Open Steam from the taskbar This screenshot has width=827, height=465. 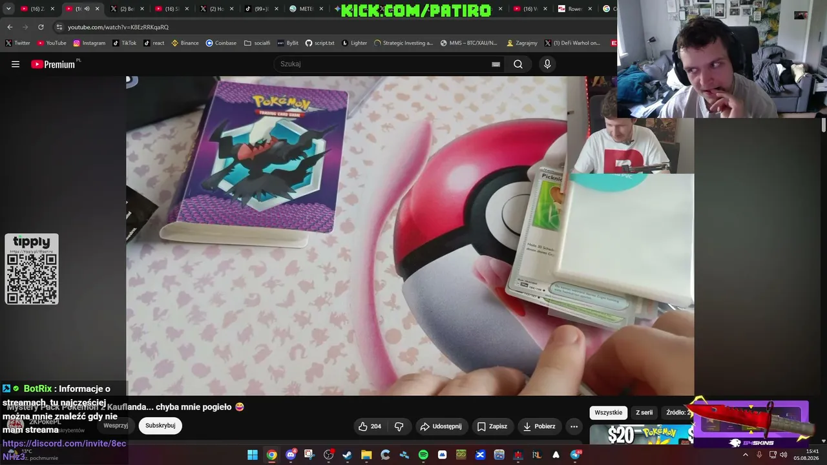348,455
